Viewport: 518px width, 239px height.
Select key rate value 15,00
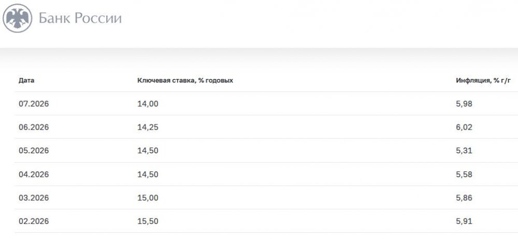pyautogui.click(x=148, y=198)
